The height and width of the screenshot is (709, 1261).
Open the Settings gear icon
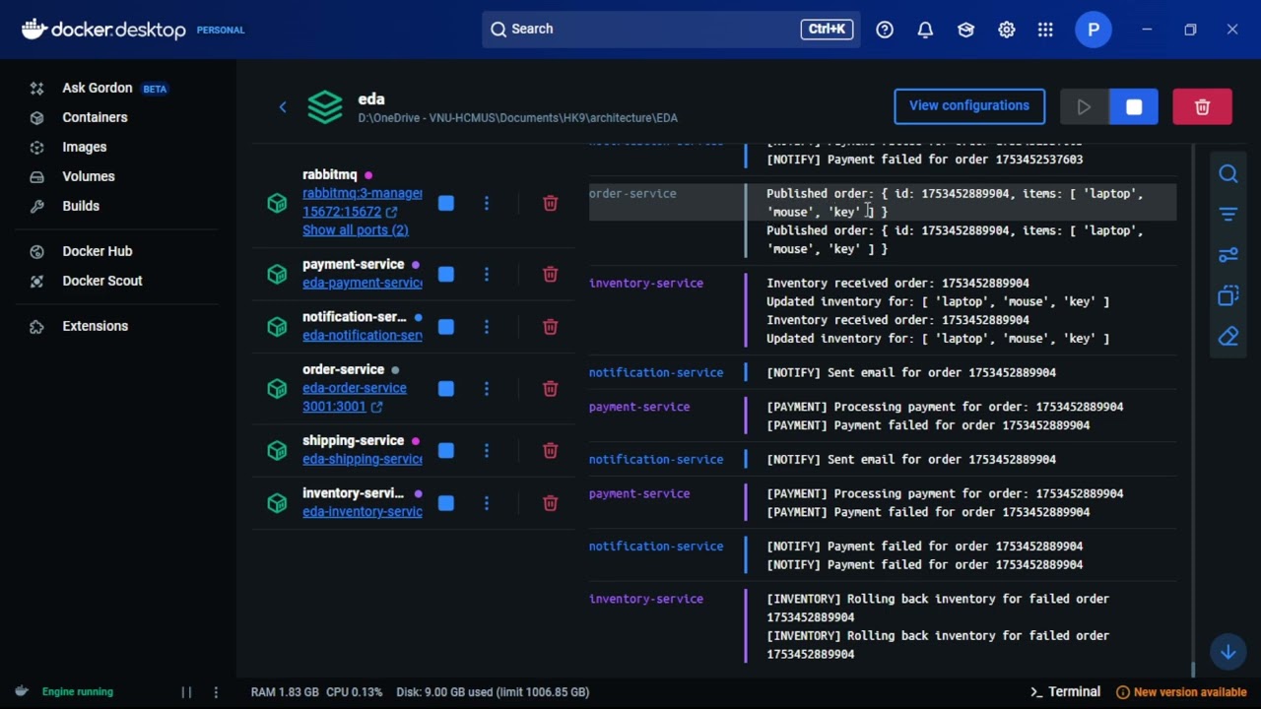(x=1006, y=30)
